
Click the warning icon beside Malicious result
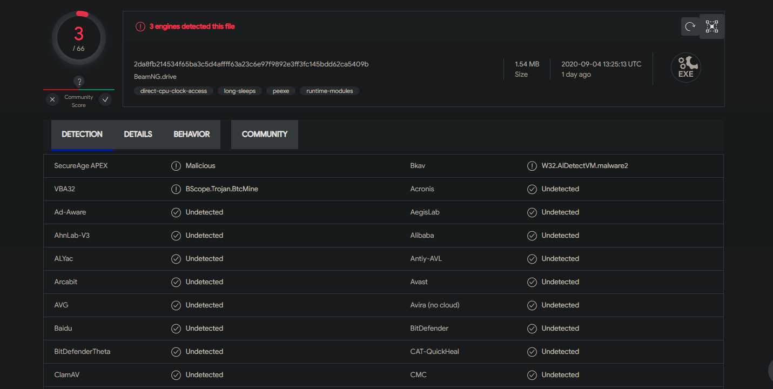coord(176,166)
